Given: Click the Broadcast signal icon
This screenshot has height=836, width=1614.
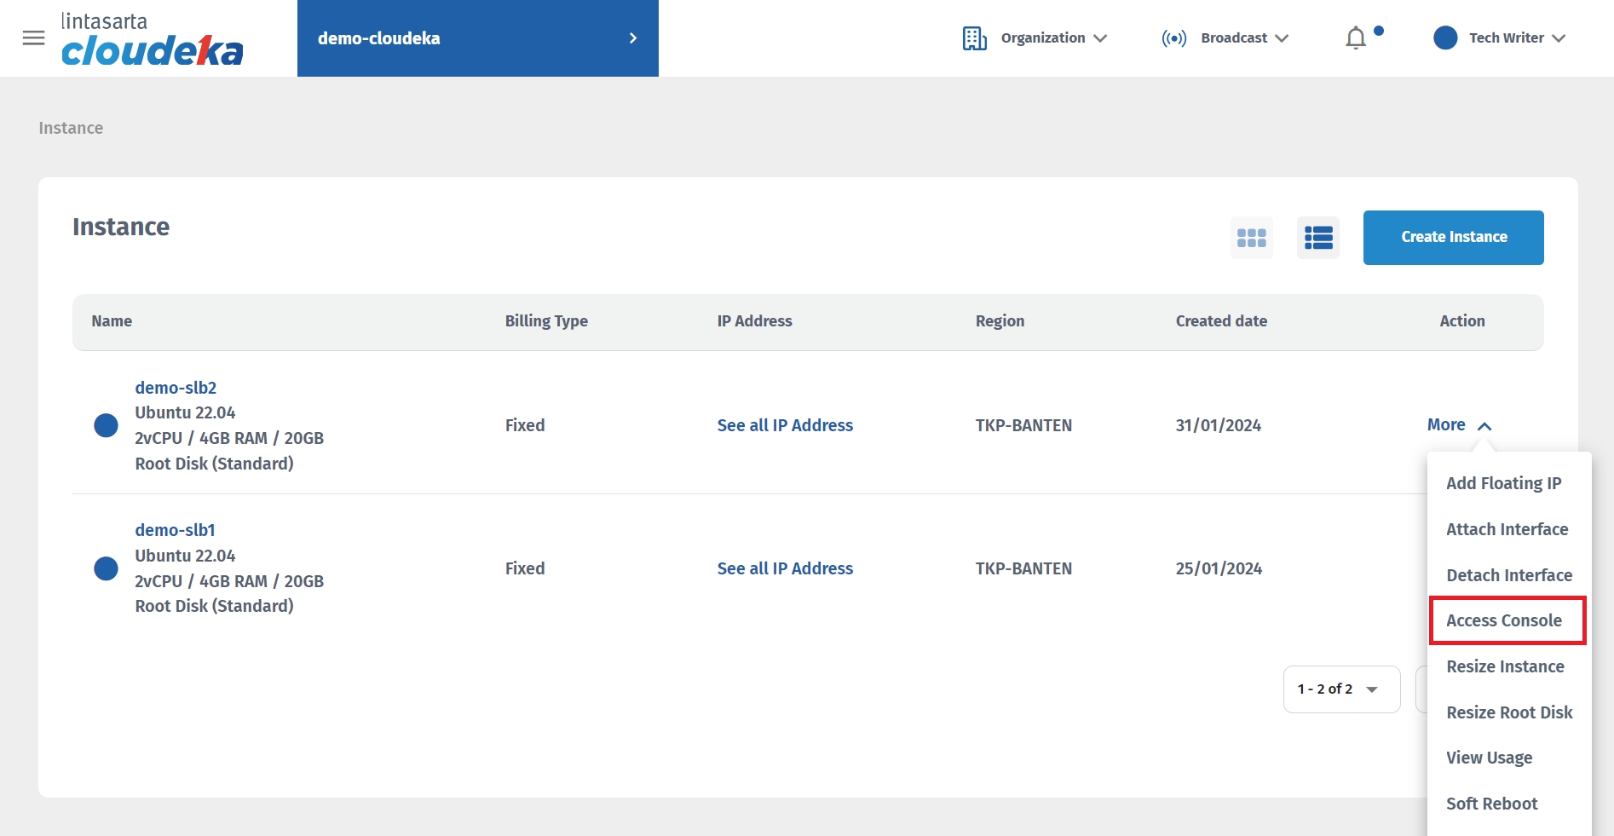Looking at the screenshot, I should point(1173,38).
